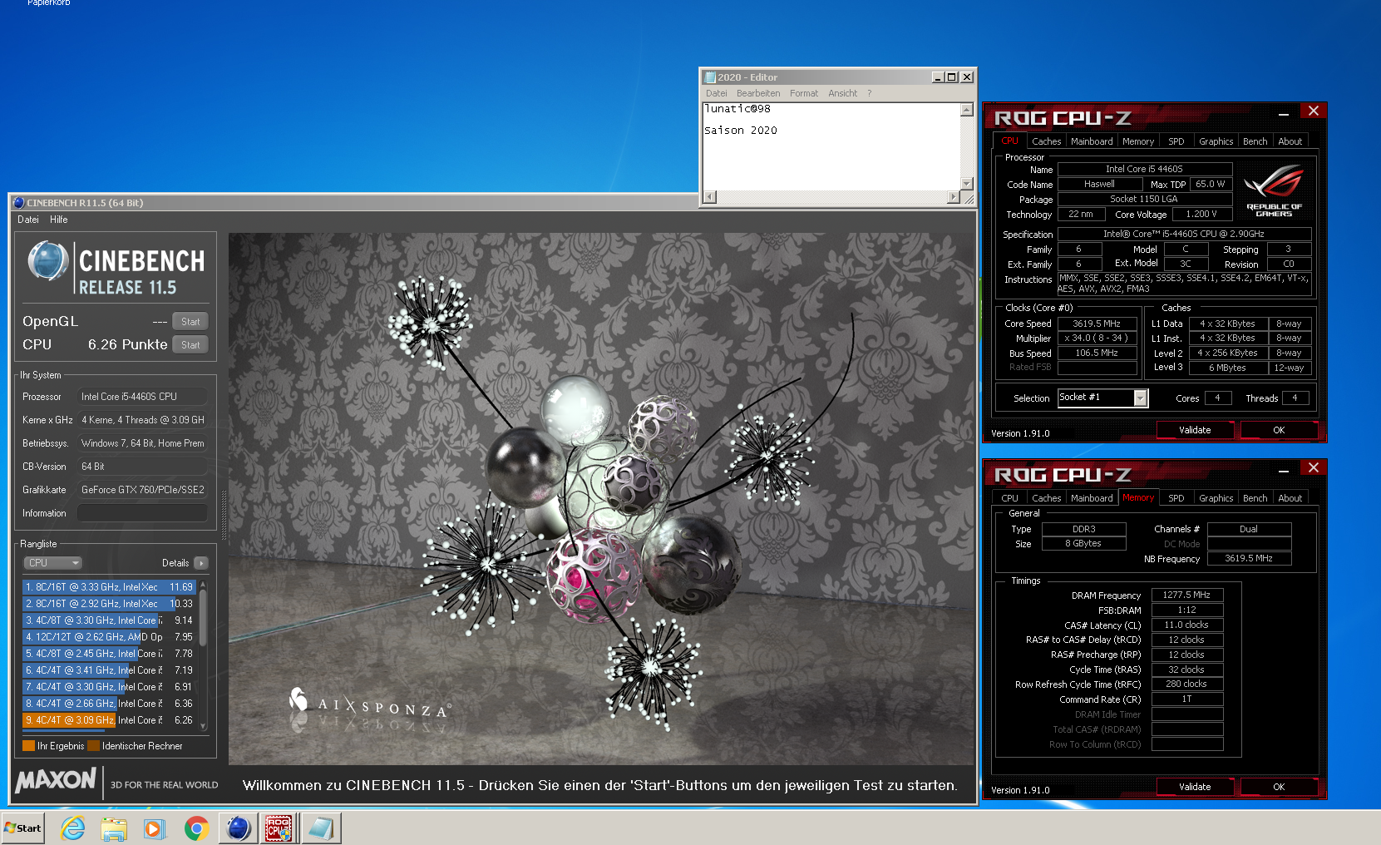Viewport: 1381px width, 845px height.
Task: Switch to Memory tab in upper CPU-Z
Action: 1138,141
